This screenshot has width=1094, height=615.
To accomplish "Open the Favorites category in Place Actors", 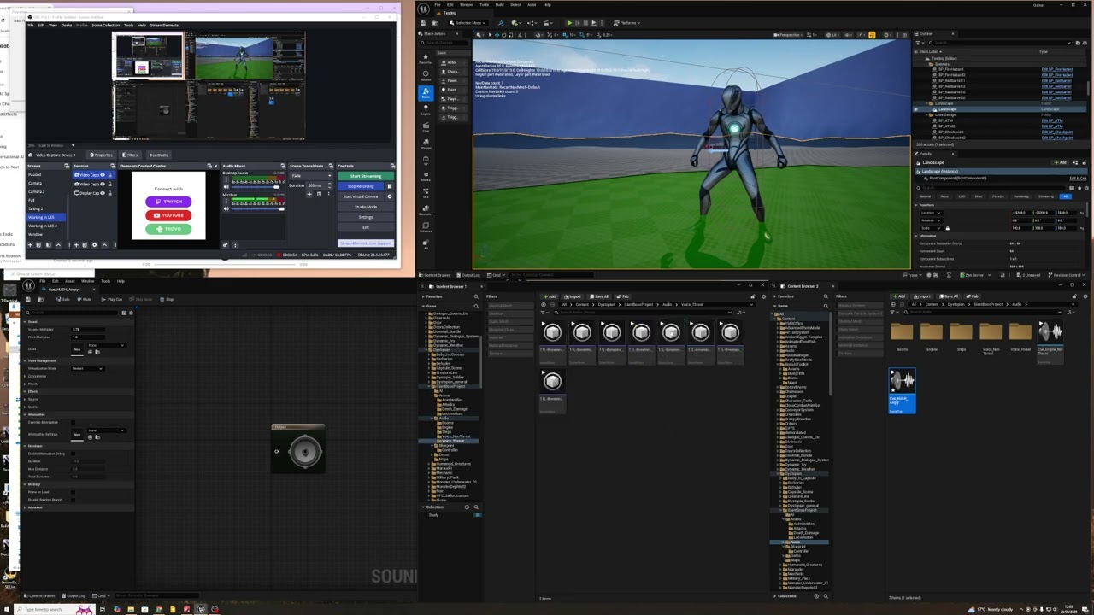I will click(426, 59).
